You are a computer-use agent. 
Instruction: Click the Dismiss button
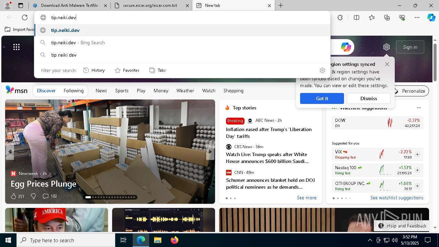click(x=369, y=98)
